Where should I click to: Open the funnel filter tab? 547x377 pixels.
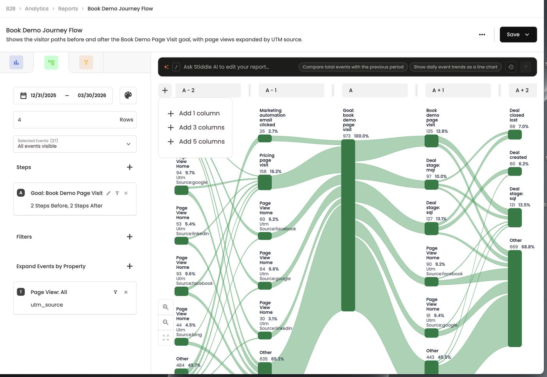pos(86,63)
